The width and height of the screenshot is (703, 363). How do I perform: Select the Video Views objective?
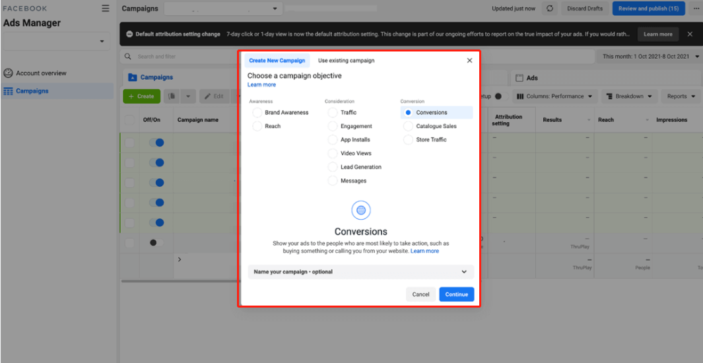(333, 153)
